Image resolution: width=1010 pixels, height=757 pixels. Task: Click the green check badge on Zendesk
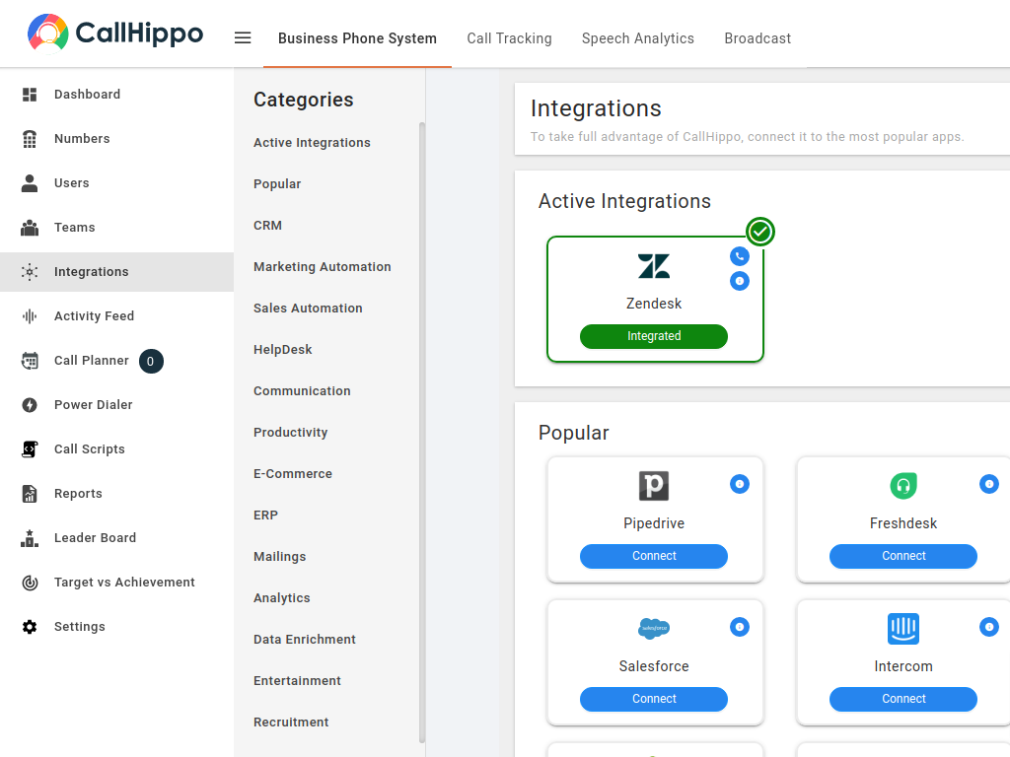click(x=760, y=232)
